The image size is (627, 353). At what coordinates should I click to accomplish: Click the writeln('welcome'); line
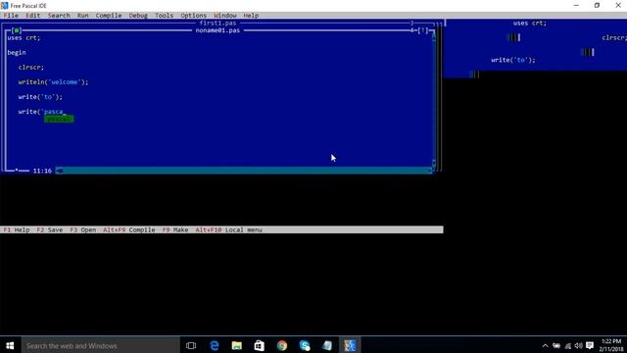coord(53,82)
